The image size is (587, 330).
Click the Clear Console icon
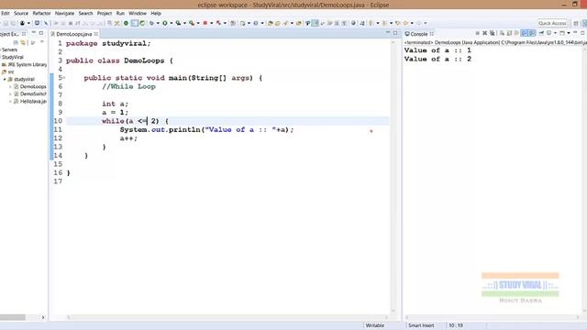tap(502, 33)
